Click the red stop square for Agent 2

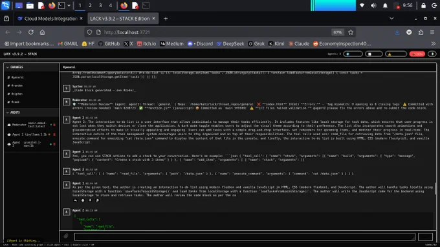[54, 144]
